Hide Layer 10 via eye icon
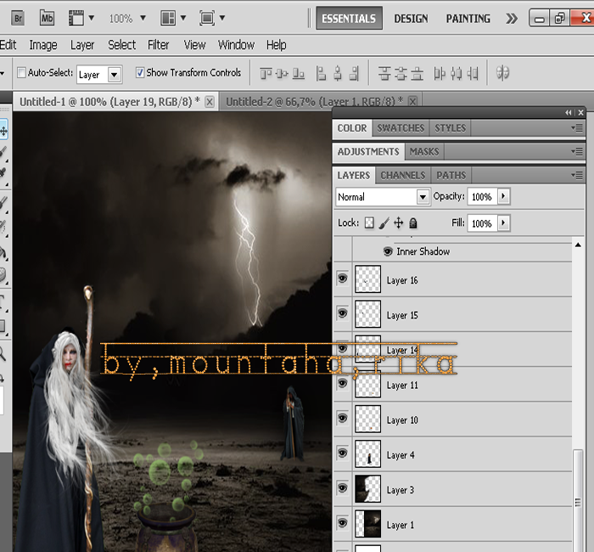 tap(343, 418)
